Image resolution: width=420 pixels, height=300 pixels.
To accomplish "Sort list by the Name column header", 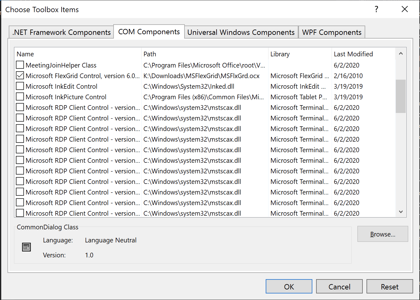I will 78,54.
